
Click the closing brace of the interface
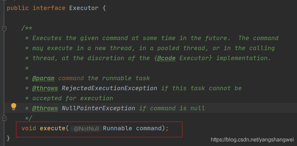tap(8, 138)
